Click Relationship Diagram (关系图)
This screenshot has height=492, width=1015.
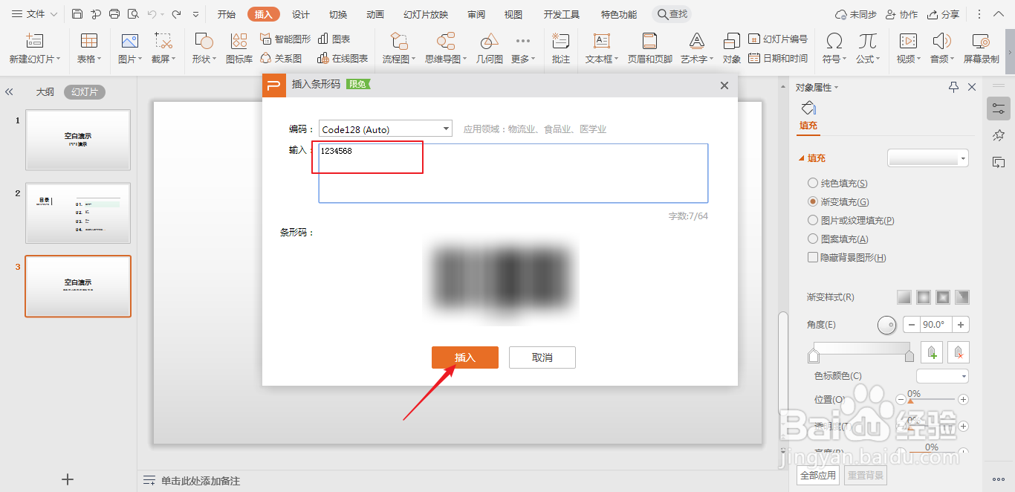281,58
